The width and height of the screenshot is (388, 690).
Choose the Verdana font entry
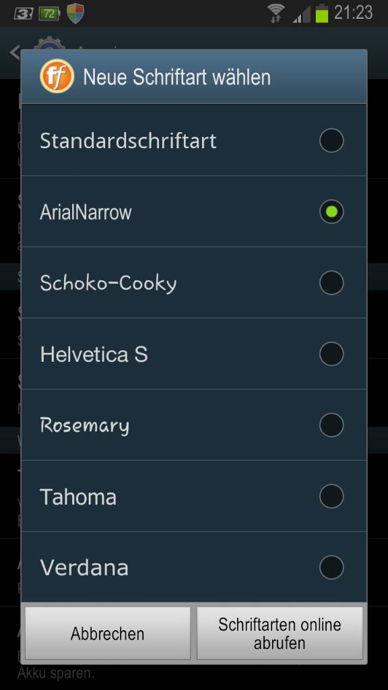click(194, 567)
